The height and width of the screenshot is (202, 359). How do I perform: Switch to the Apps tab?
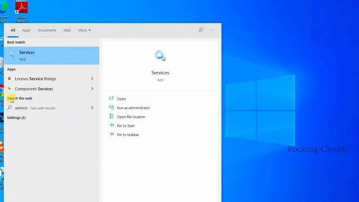(x=26, y=30)
